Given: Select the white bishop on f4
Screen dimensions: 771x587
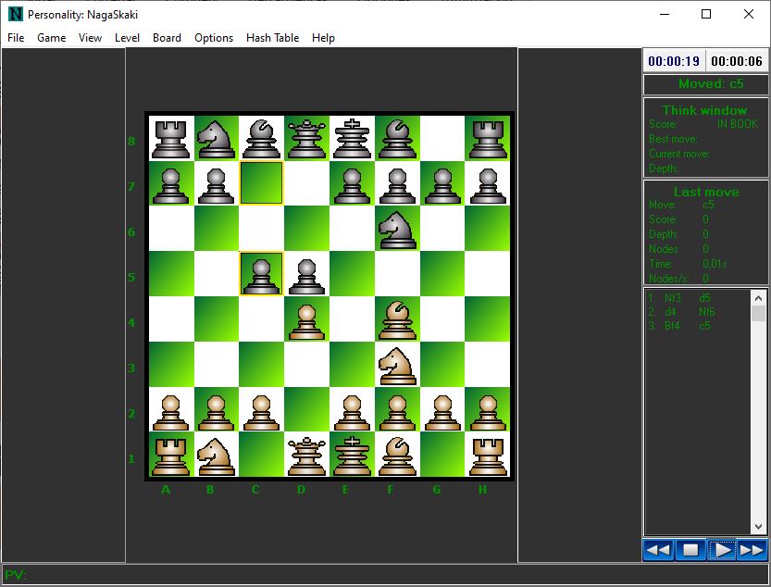Looking at the screenshot, I should 397,319.
